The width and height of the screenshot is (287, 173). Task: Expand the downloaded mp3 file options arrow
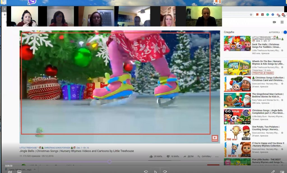(35, 169)
